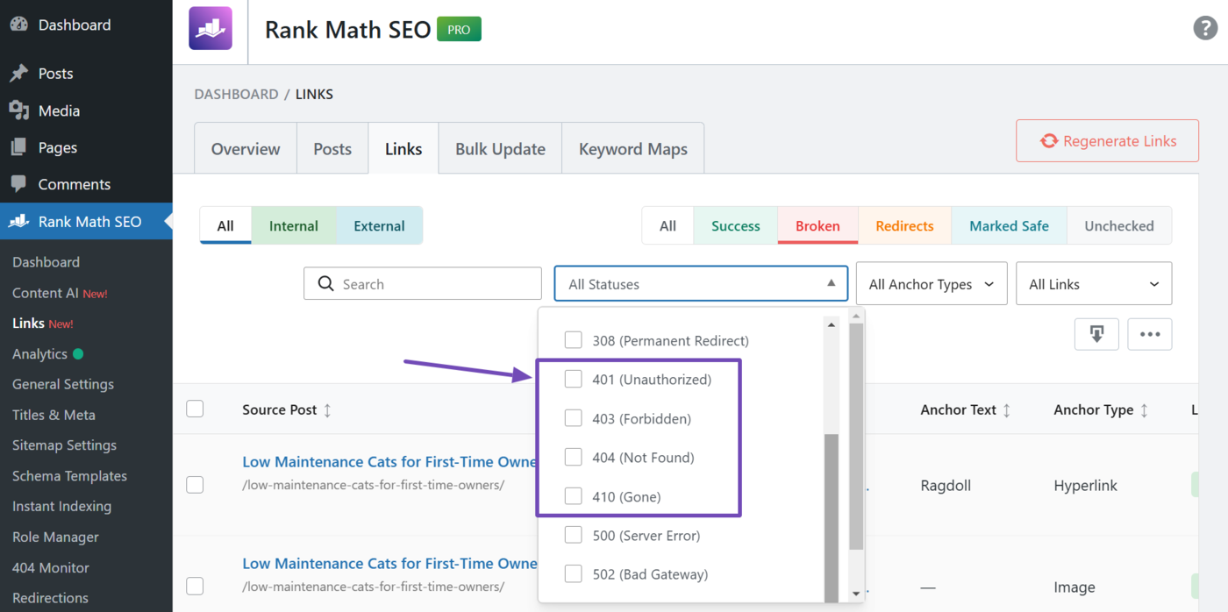
Task: Click the export links download icon
Action: [x=1096, y=334]
